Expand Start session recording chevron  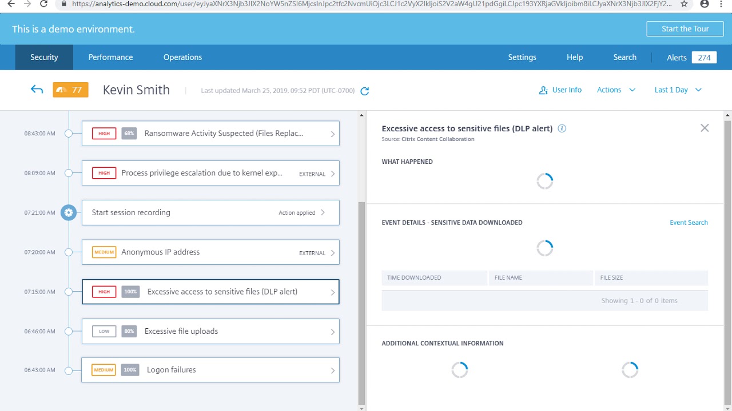pyautogui.click(x=323, y=212)
